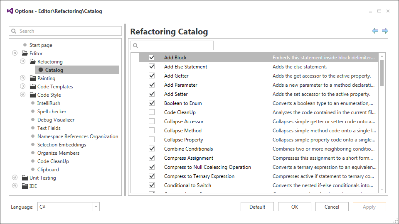Click the Painting folder icon
Viewport: 399px width, 224px height.
pos(33,78)
